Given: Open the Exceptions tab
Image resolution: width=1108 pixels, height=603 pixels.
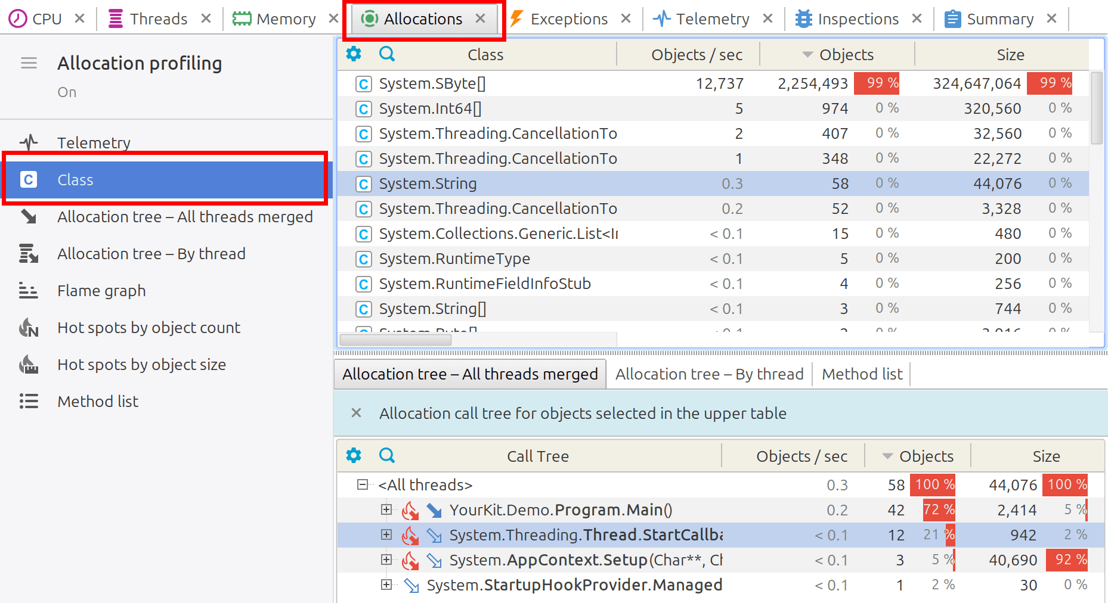Looking at the screenshot, I should click(559, 19).
